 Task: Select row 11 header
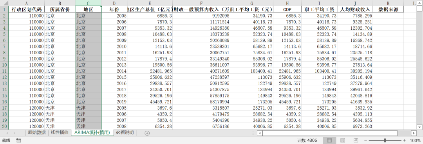pyautogui.click(x=4, y=71)
